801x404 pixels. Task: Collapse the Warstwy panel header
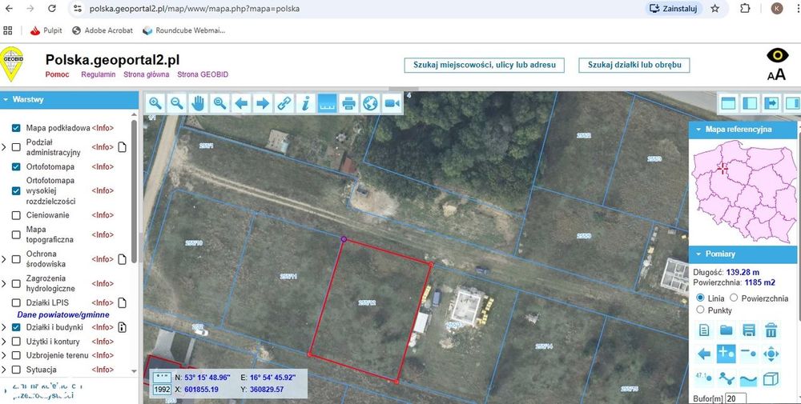pos(69,100)
